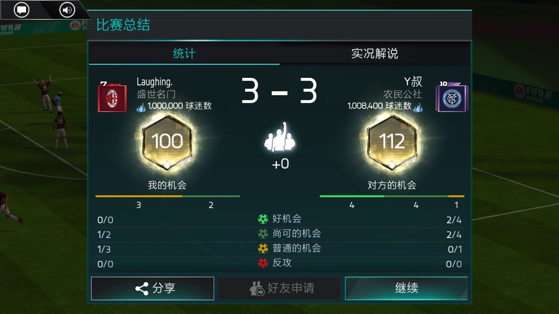Image resolution: width=559 pixels, height=314 pixels.
Task: Click the red 反攻 ball icon
Action: 263,263
